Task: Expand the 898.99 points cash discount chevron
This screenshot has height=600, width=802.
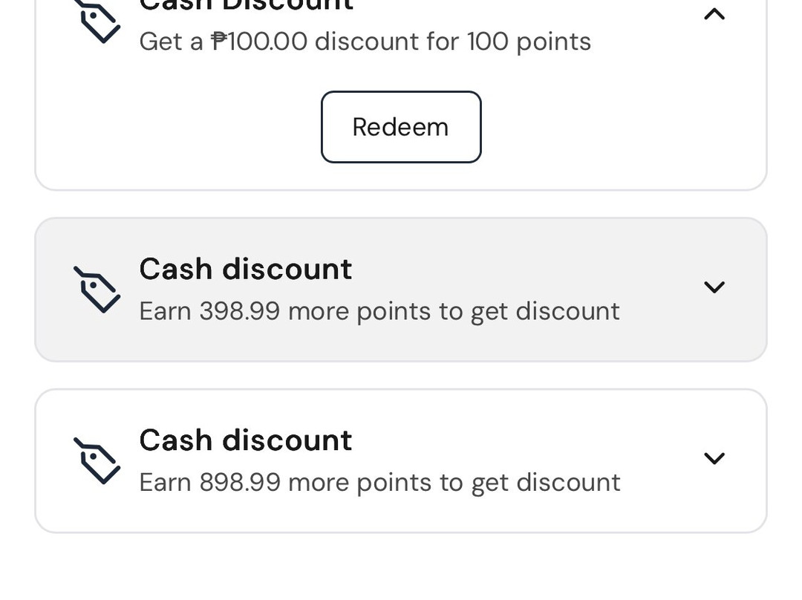Action: coord(714,459)
